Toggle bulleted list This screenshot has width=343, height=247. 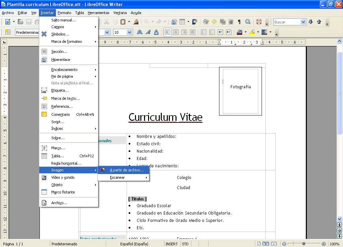(x=212, y=32)
